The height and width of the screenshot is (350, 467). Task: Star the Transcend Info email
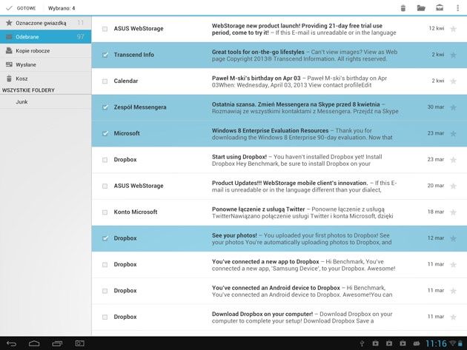pyautogui.click(x=454, y=55)
